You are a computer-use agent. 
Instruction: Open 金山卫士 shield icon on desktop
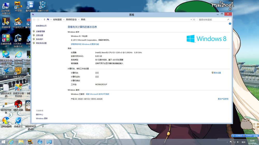(18, 123)
